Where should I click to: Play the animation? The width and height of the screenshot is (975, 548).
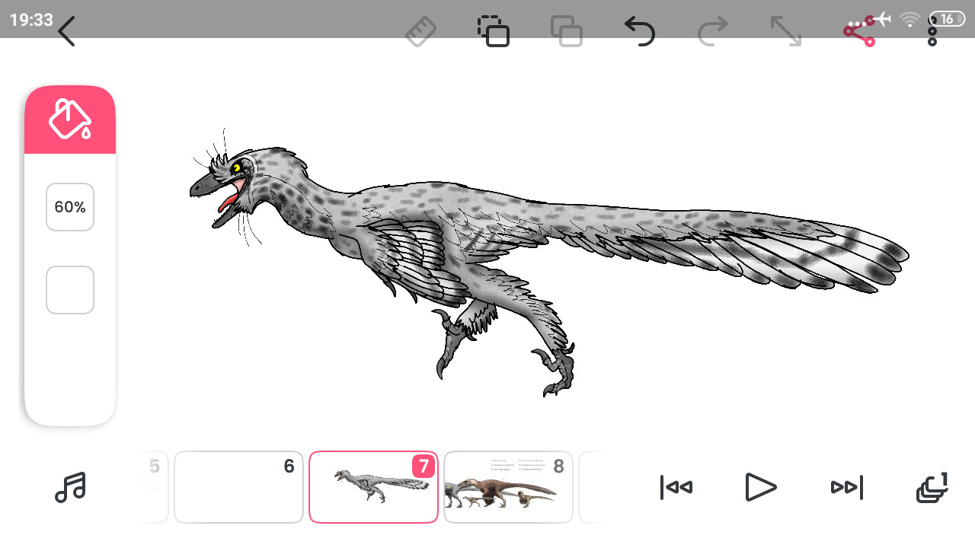[x=761, y=487]
